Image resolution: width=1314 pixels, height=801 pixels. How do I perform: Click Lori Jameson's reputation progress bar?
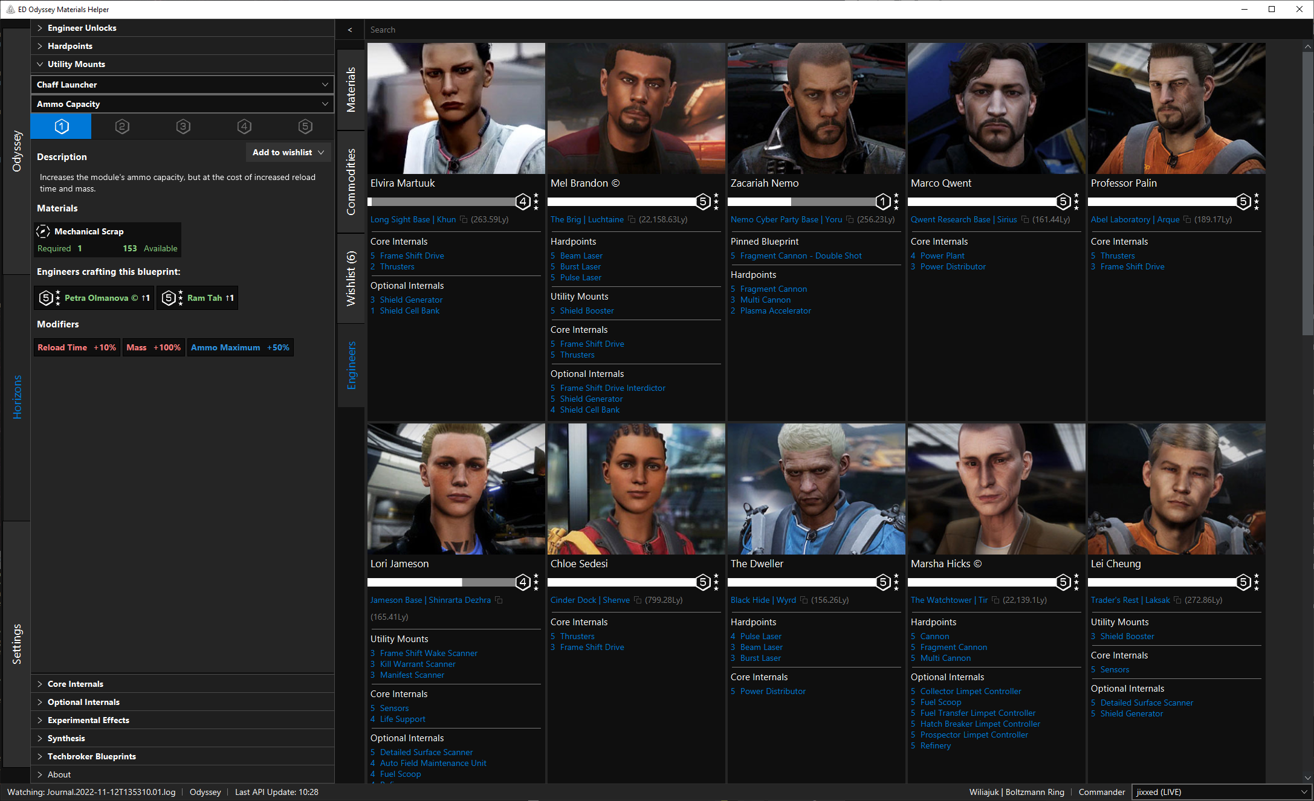tap(442, 582)
